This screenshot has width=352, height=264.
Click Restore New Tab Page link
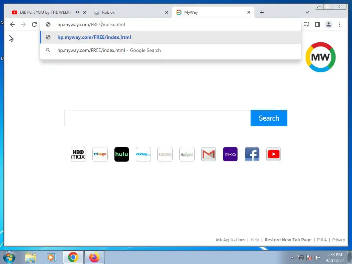pos(288,240)
